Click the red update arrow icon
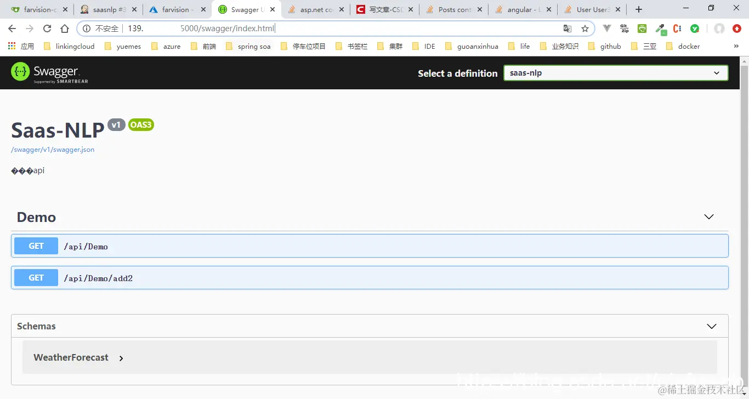The height and width of the screenshot is (399, 749). pos(737,29)
